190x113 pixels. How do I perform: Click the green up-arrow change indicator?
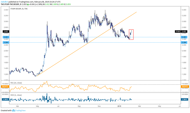(28, 4)
